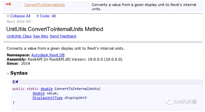Click the Collapse All minus icon

click(x=8, y=16)
